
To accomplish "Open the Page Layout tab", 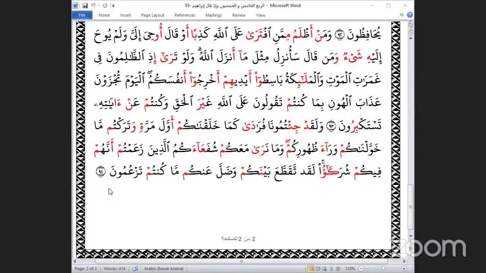I will click(x=153, y=15).
